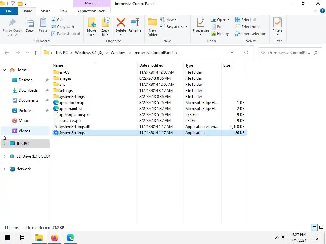The height and width of the screenshot is (244, 326).
Task: Go Back with the left arrow
Action: click(7, 53)
